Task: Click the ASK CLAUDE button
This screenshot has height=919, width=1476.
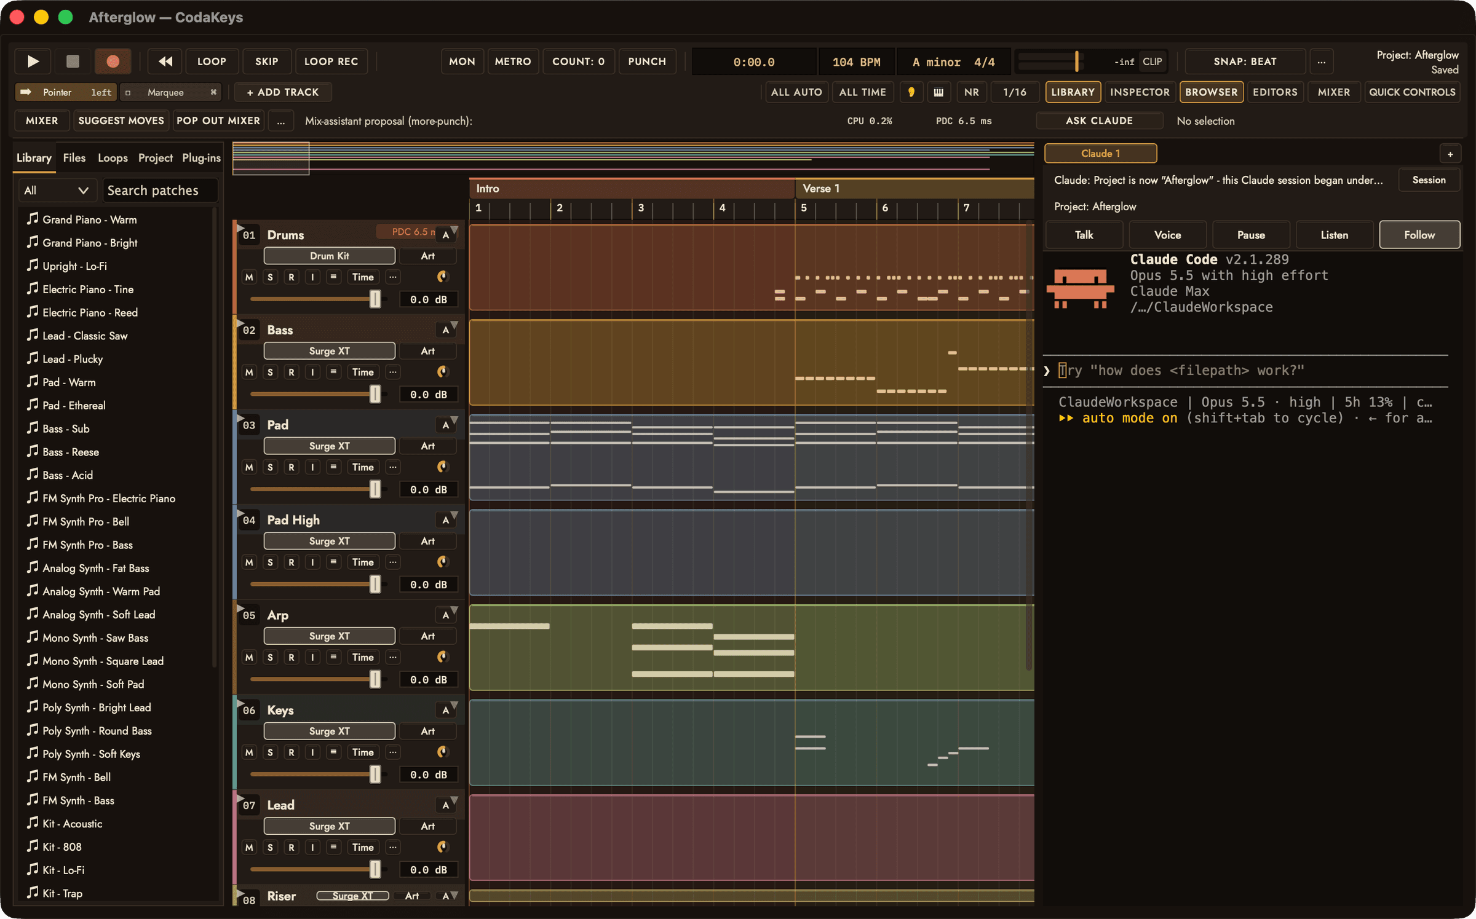Action: [x=1099, y=121]
